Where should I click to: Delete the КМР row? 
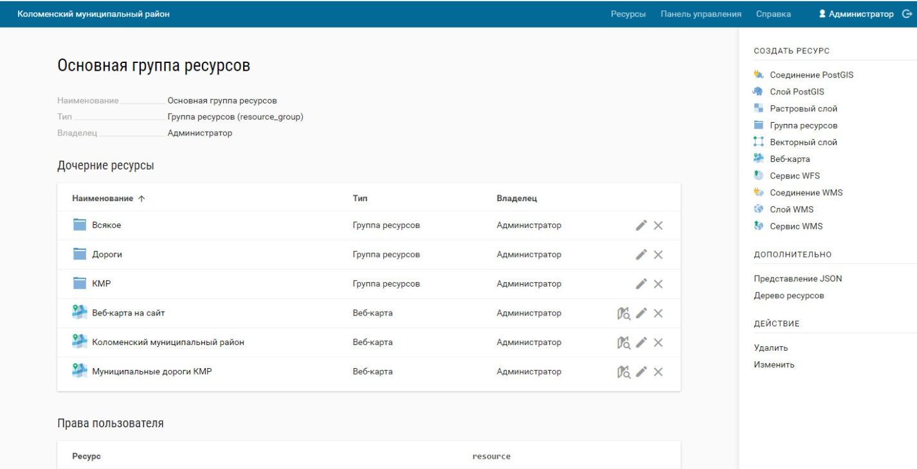(x=658, y=284)
